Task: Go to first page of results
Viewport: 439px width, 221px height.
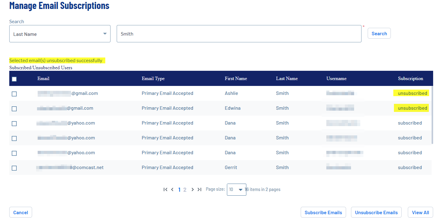Action: [x=165, y=189]
